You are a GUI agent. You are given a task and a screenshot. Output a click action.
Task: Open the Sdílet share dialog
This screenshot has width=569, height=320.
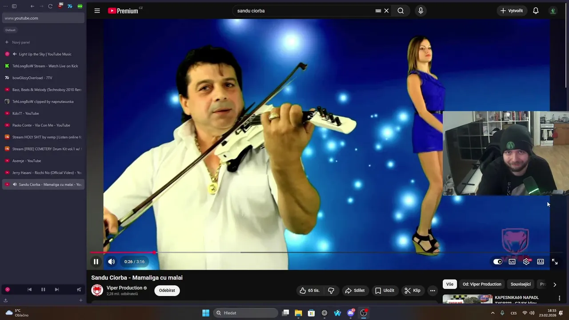click(x=355, y=291)
